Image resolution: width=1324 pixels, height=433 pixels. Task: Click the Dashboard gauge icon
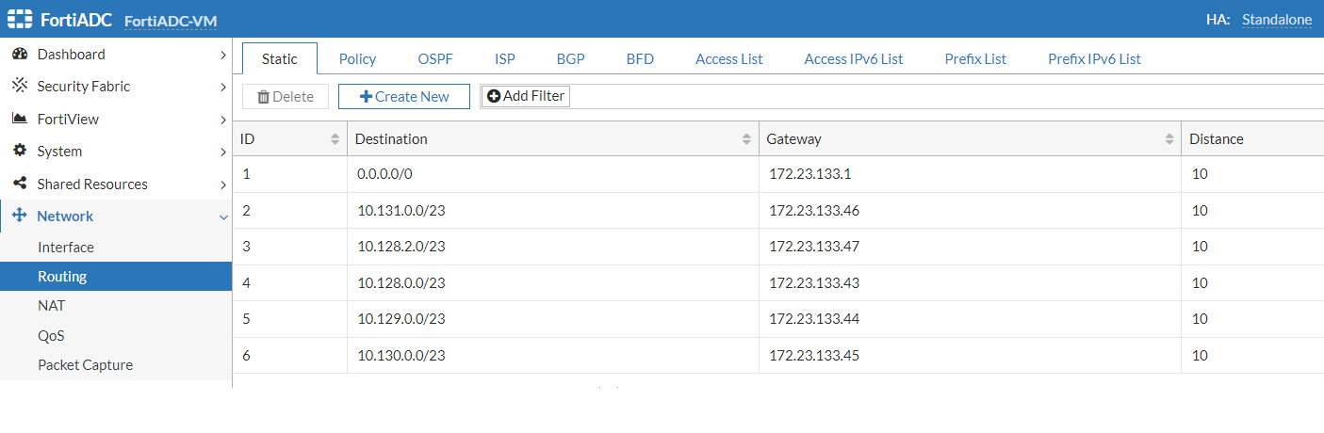19,55
